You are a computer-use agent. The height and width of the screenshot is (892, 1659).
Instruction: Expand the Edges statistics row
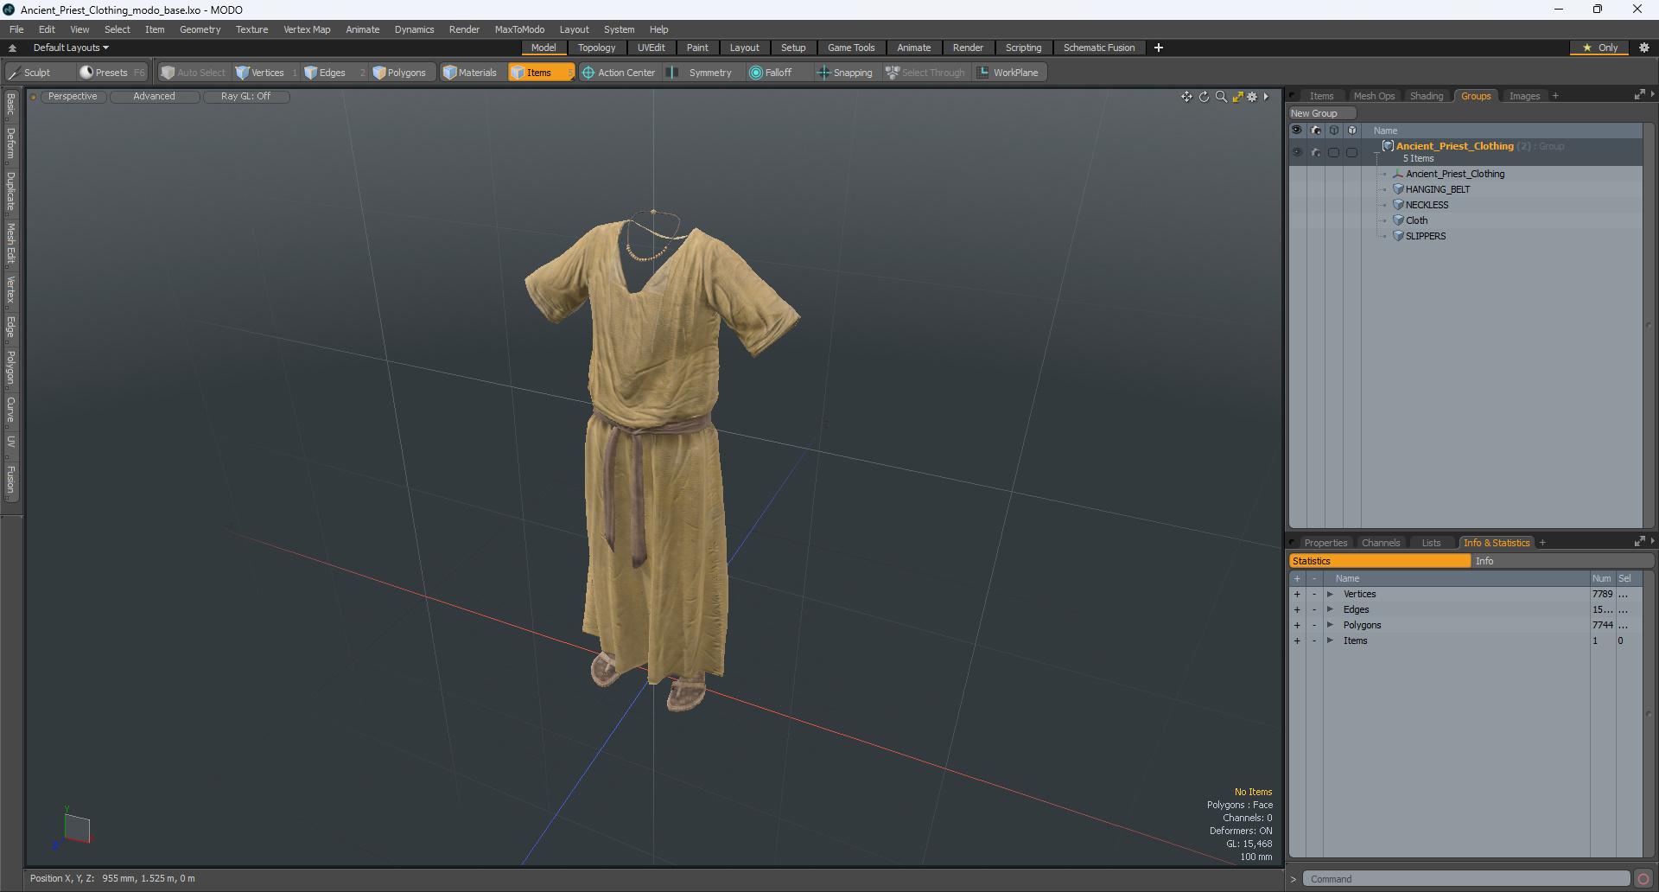[x=1330, y=609]
